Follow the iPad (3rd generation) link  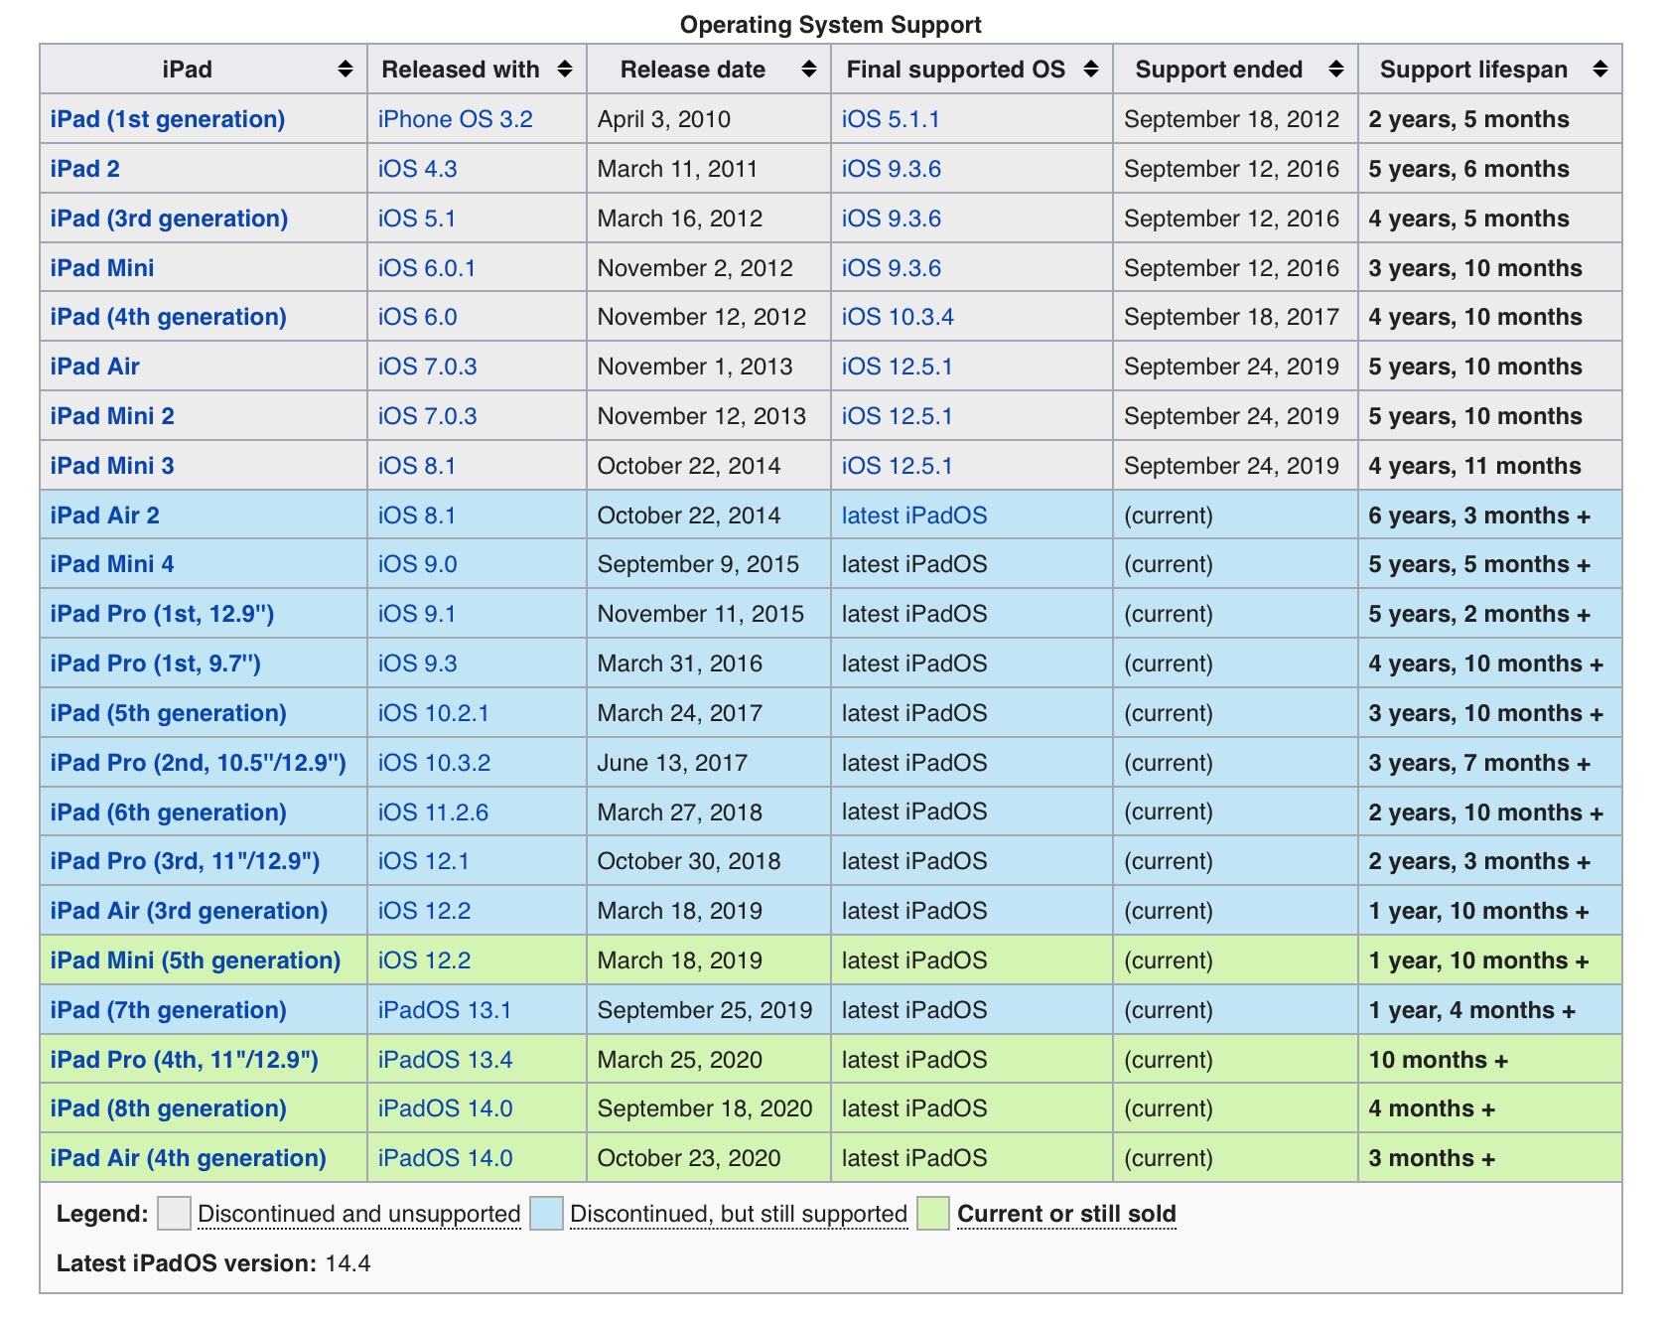[170, 219]
